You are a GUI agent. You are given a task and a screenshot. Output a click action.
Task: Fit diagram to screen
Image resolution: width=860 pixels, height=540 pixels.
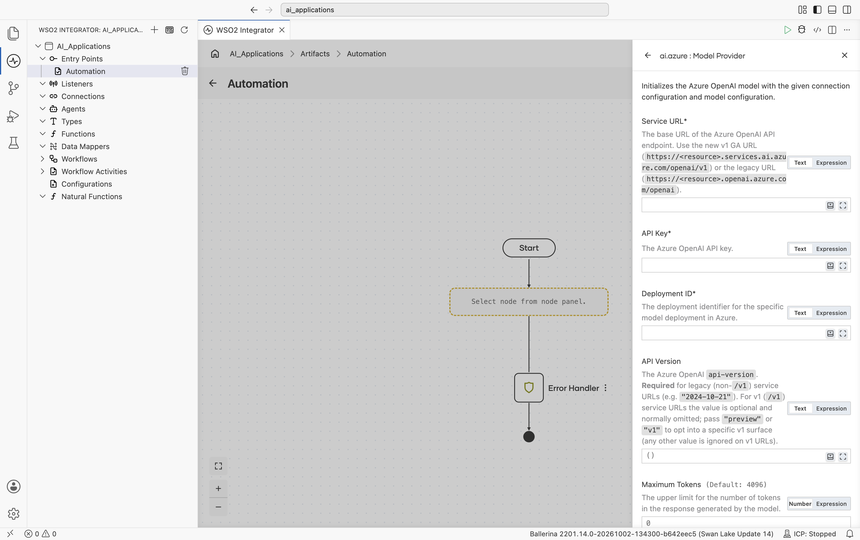(218, 466)
